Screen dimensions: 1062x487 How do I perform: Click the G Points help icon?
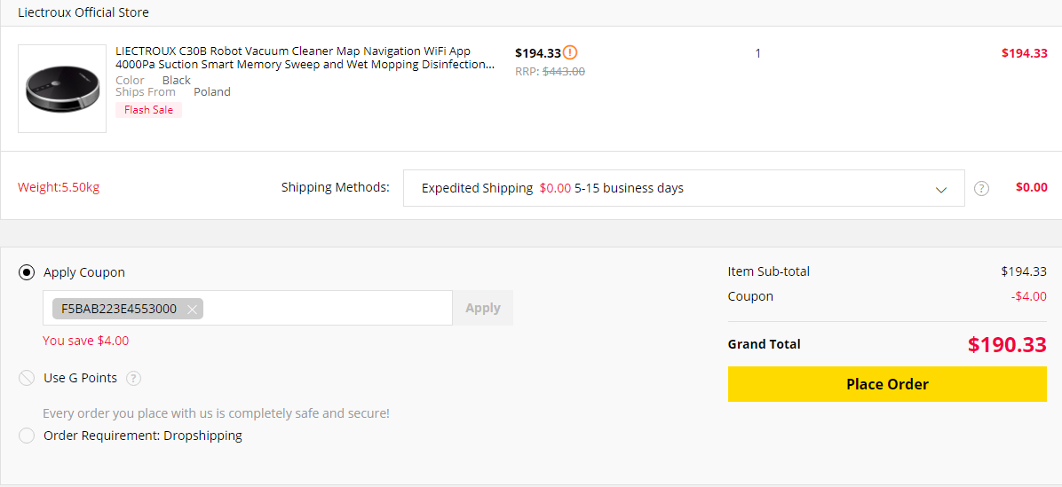point(133,379)
